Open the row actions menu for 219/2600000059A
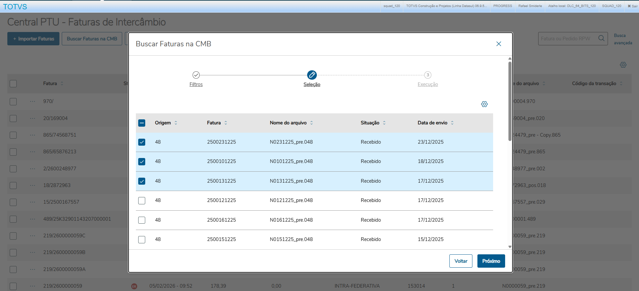 click(x=32, y=269)
